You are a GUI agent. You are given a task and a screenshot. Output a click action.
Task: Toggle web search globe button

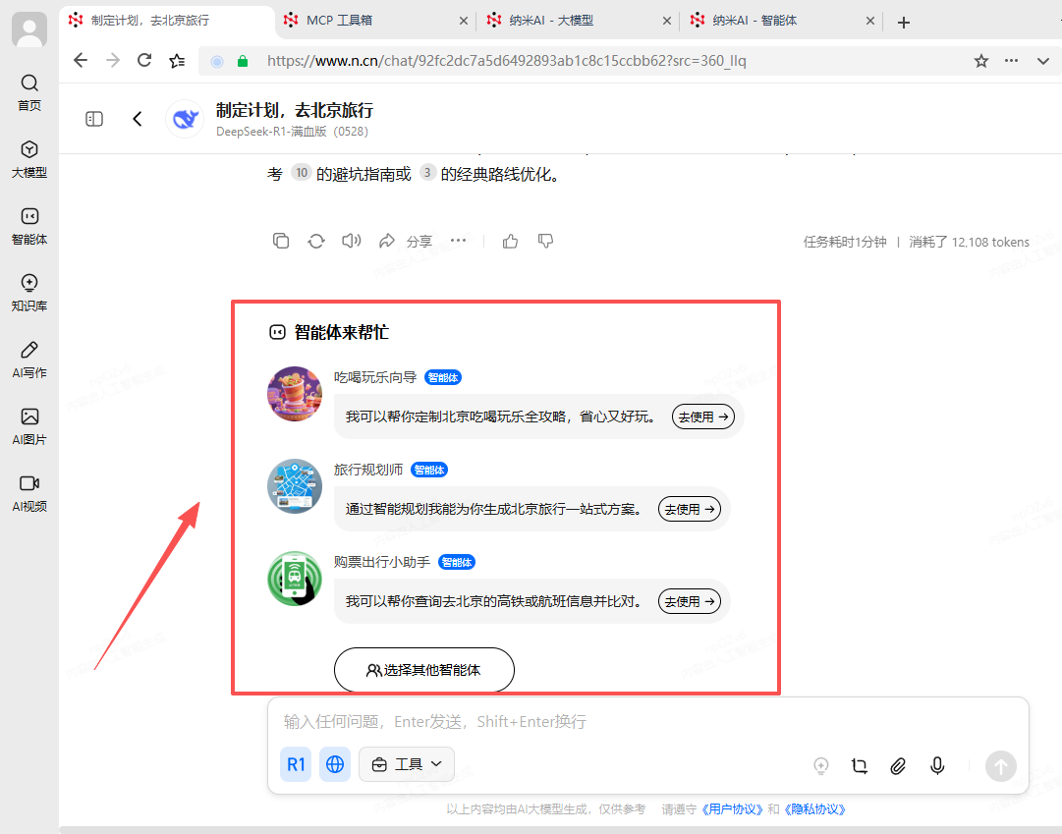pos(335,764)
